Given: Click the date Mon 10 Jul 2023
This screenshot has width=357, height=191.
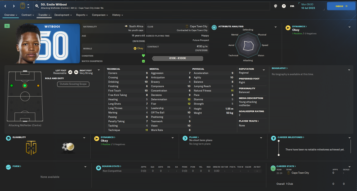Looking at the screenshot, I should pyautogui.click(x=308, y=6).
